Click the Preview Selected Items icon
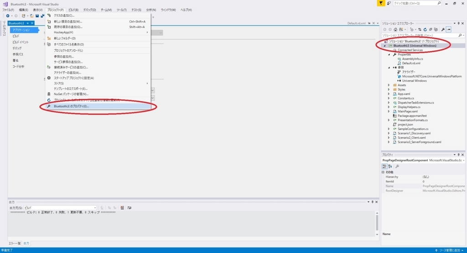 (x=449, y=30)
